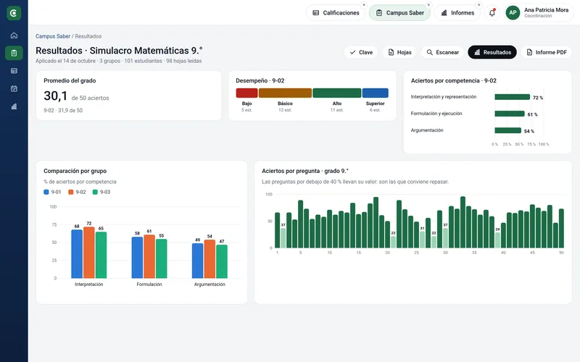Click the 9-03 Formulación bar labeled 55
Viewport: 580px width, 362px height.
[161, 258]
